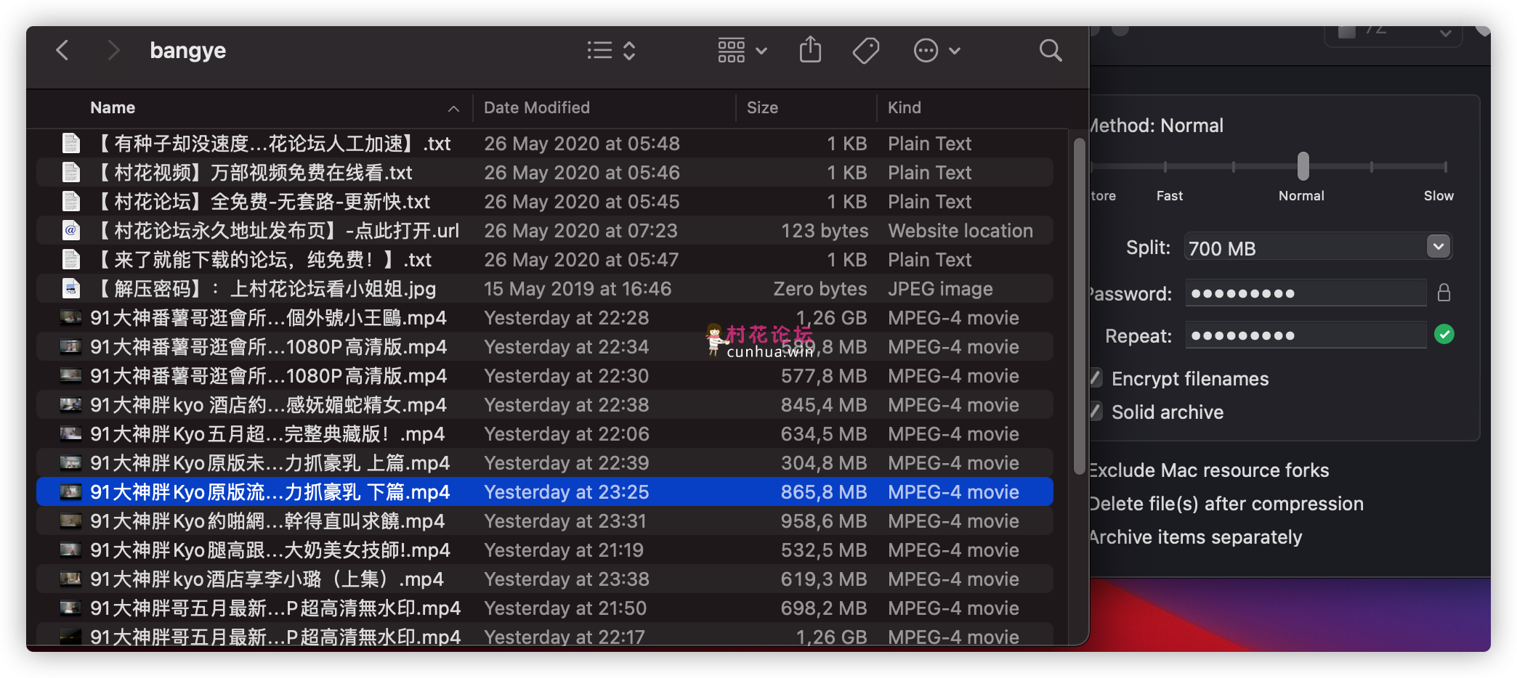Click the Share toolbar icon
This screenshot has width=1517, height=678.
click(x=810, y=50)
